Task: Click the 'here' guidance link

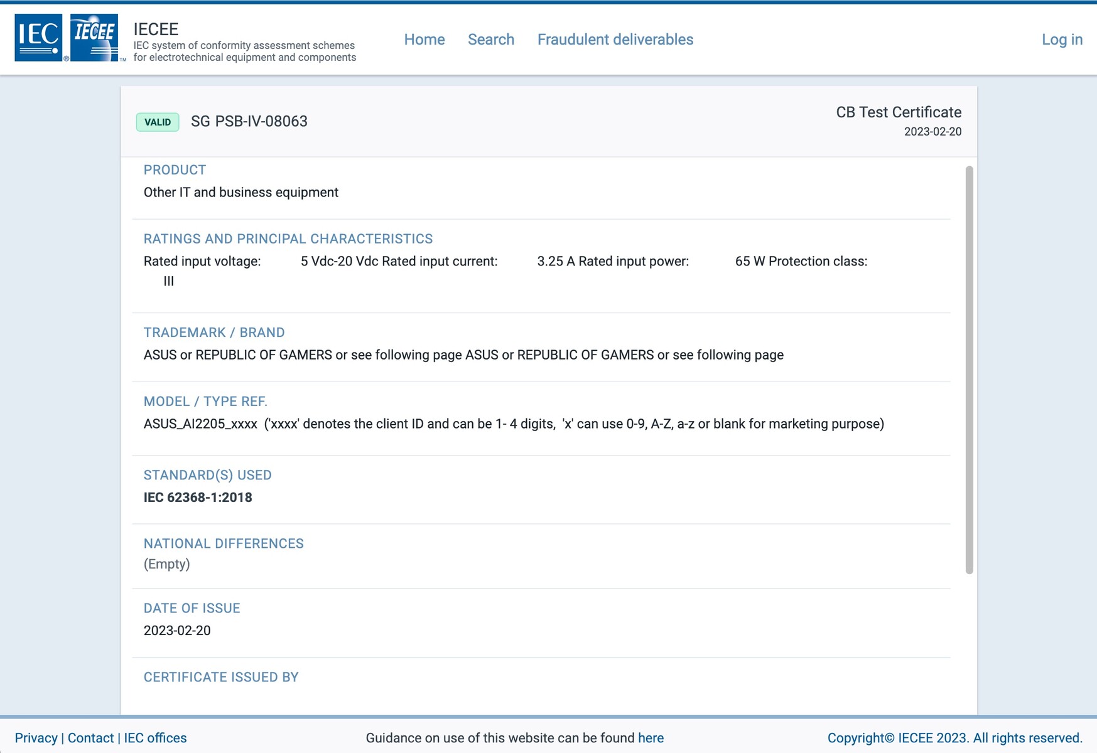Action: coord(651,738)
